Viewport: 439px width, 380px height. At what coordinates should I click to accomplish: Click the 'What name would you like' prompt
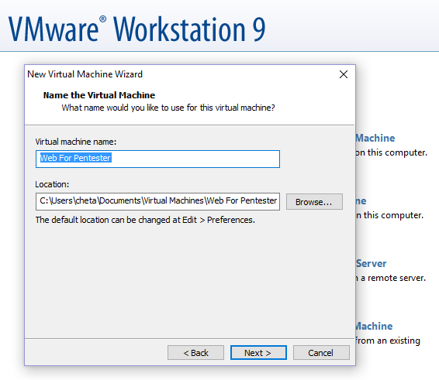(x=168, y=108)
